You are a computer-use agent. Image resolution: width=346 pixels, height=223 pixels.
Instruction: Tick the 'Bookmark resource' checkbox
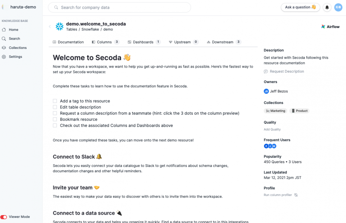(55, 119)
